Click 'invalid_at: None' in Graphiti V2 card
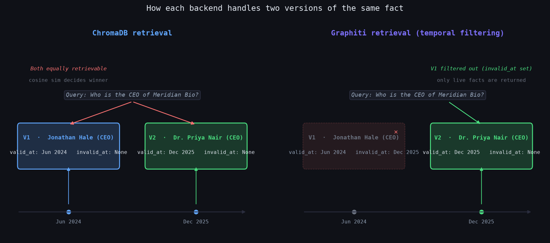 (x=515, y=152)
